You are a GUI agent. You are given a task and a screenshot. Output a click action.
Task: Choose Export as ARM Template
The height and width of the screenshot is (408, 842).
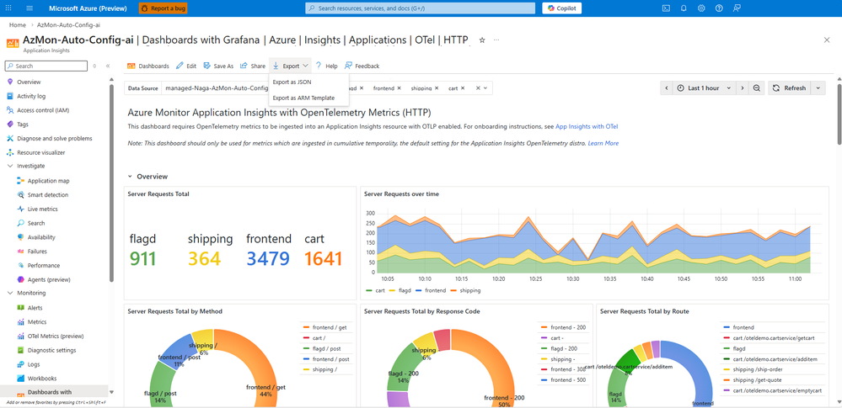tap(303, 98)
